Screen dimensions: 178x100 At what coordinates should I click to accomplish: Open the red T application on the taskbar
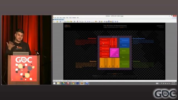[x=68, y=83]
